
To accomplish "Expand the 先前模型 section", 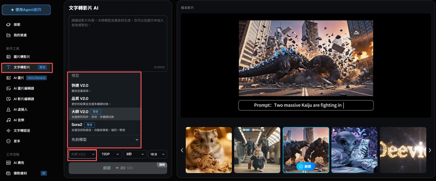I will tap(104, 139).
